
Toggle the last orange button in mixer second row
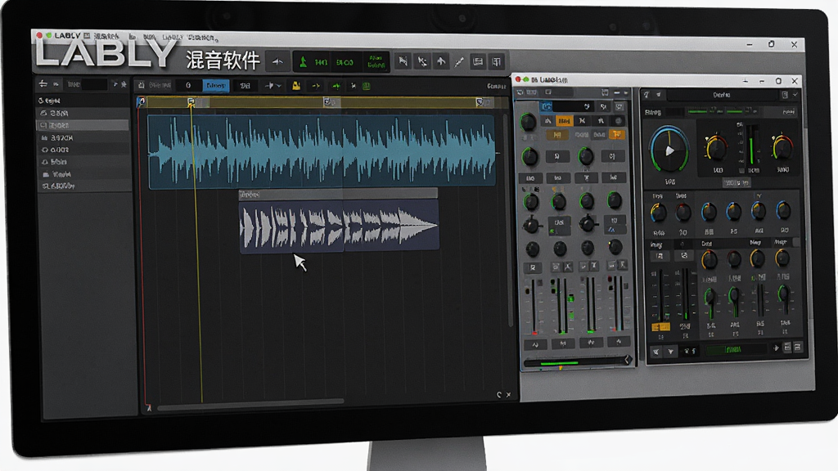[x=617, y=135]
